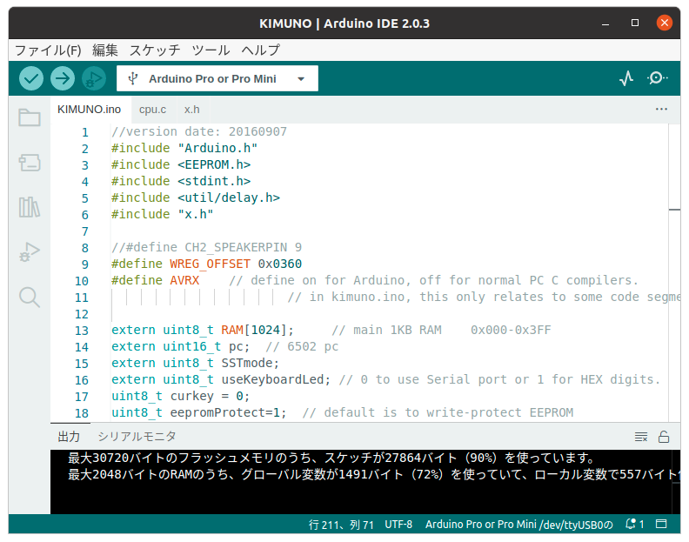Click the flash memory usage output line
The width and height of the screenshot is (689, 542).
(331, 458)
